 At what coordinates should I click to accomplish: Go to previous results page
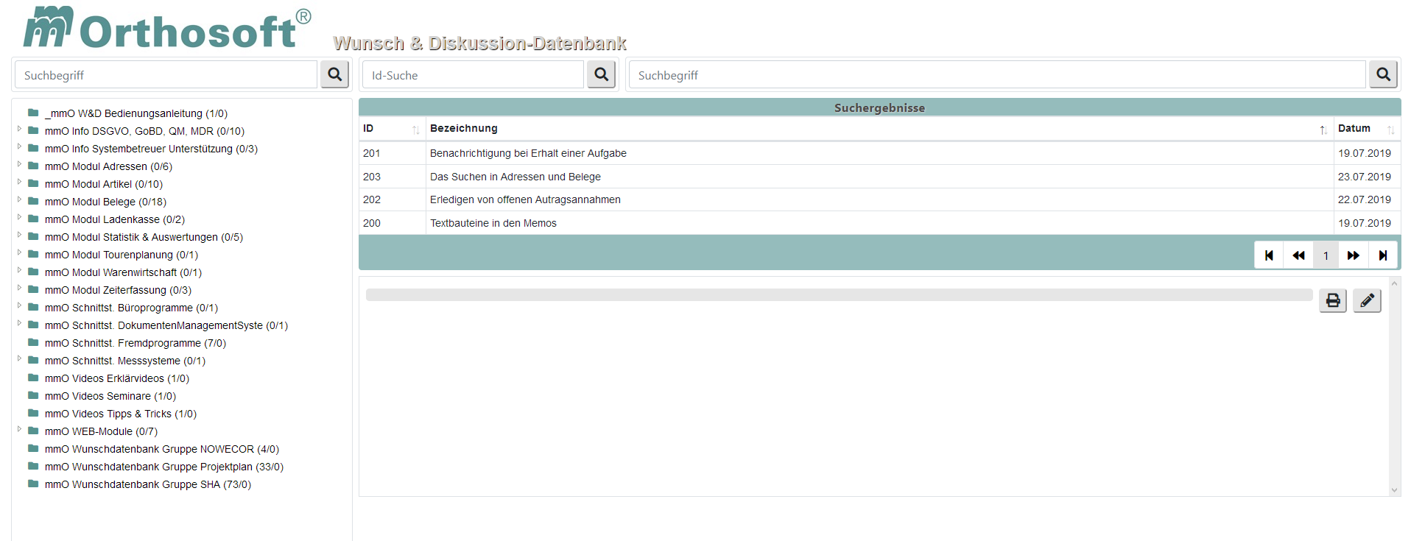click(1298, 255)
